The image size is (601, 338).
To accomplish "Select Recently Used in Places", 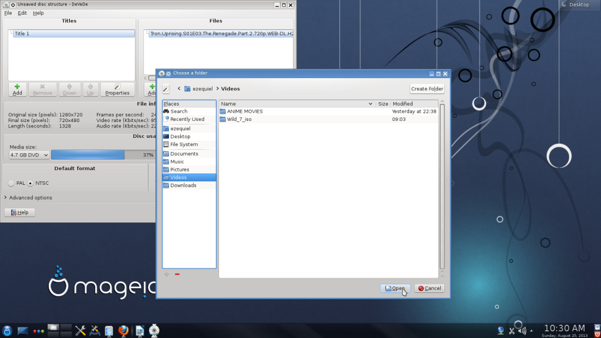I will (189, 119).
